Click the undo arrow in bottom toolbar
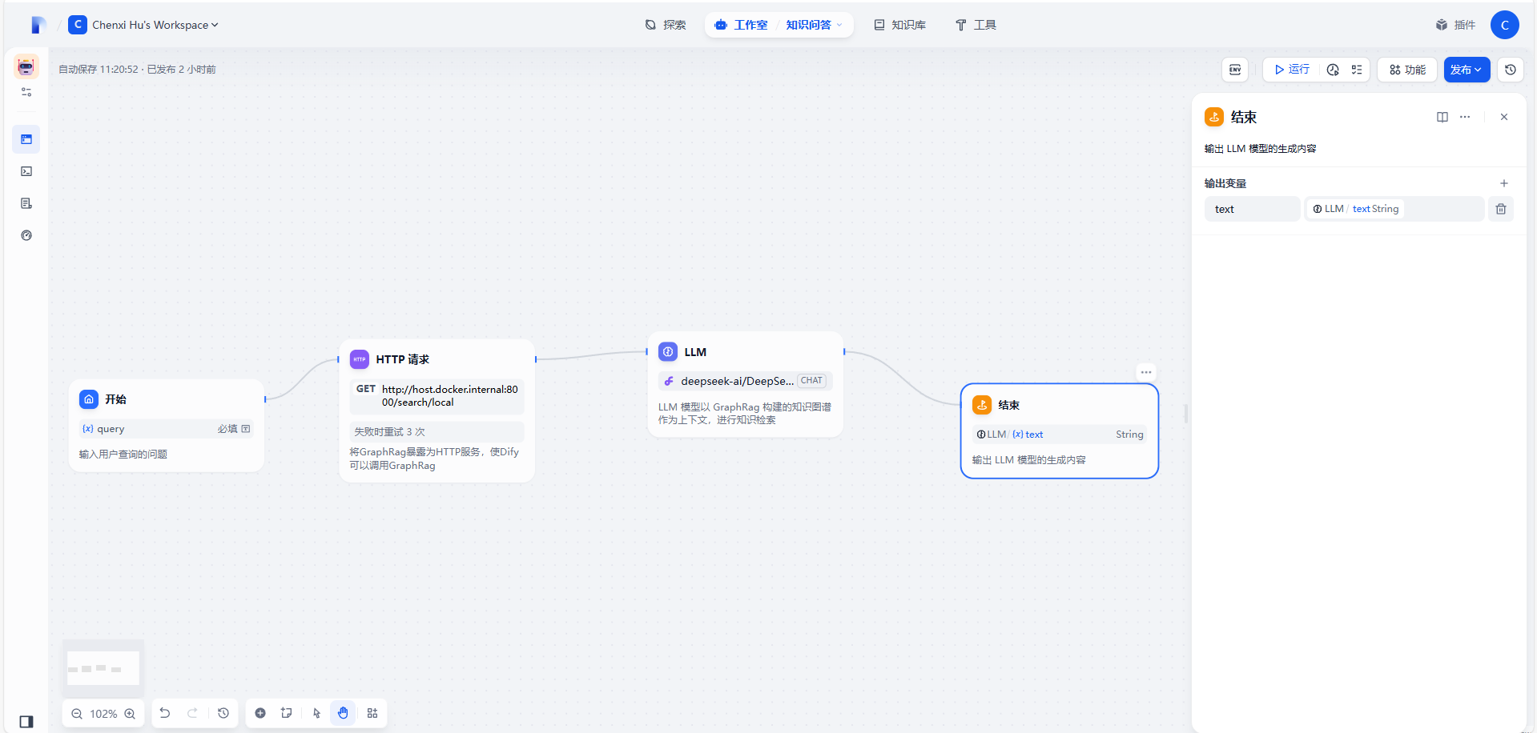The width and height of the screenshot is (1537, 733). [x=165, y=713]
